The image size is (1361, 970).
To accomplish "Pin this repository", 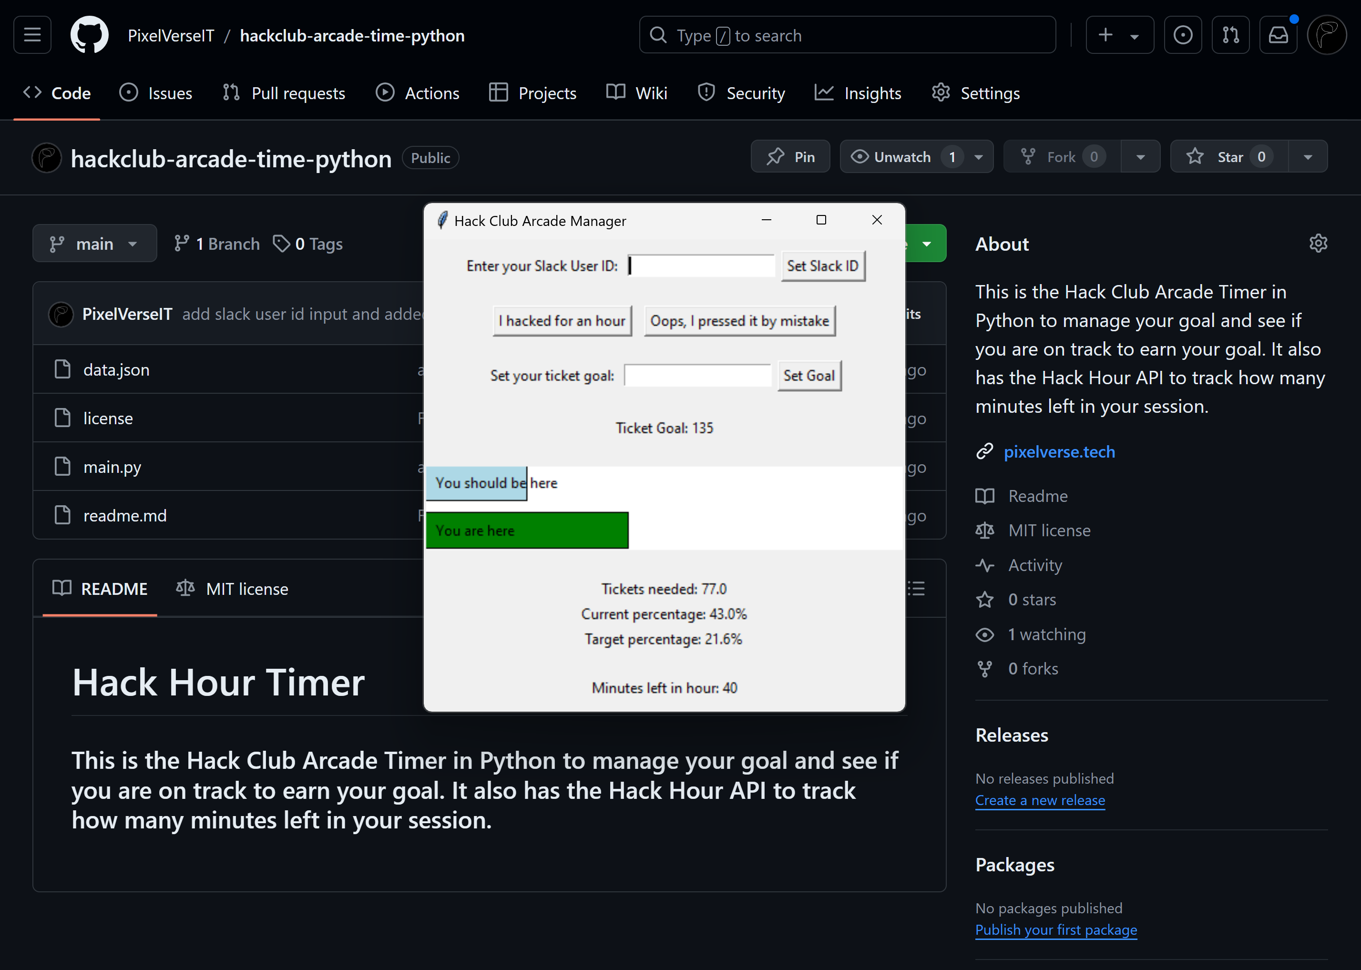I will [790, 156].
